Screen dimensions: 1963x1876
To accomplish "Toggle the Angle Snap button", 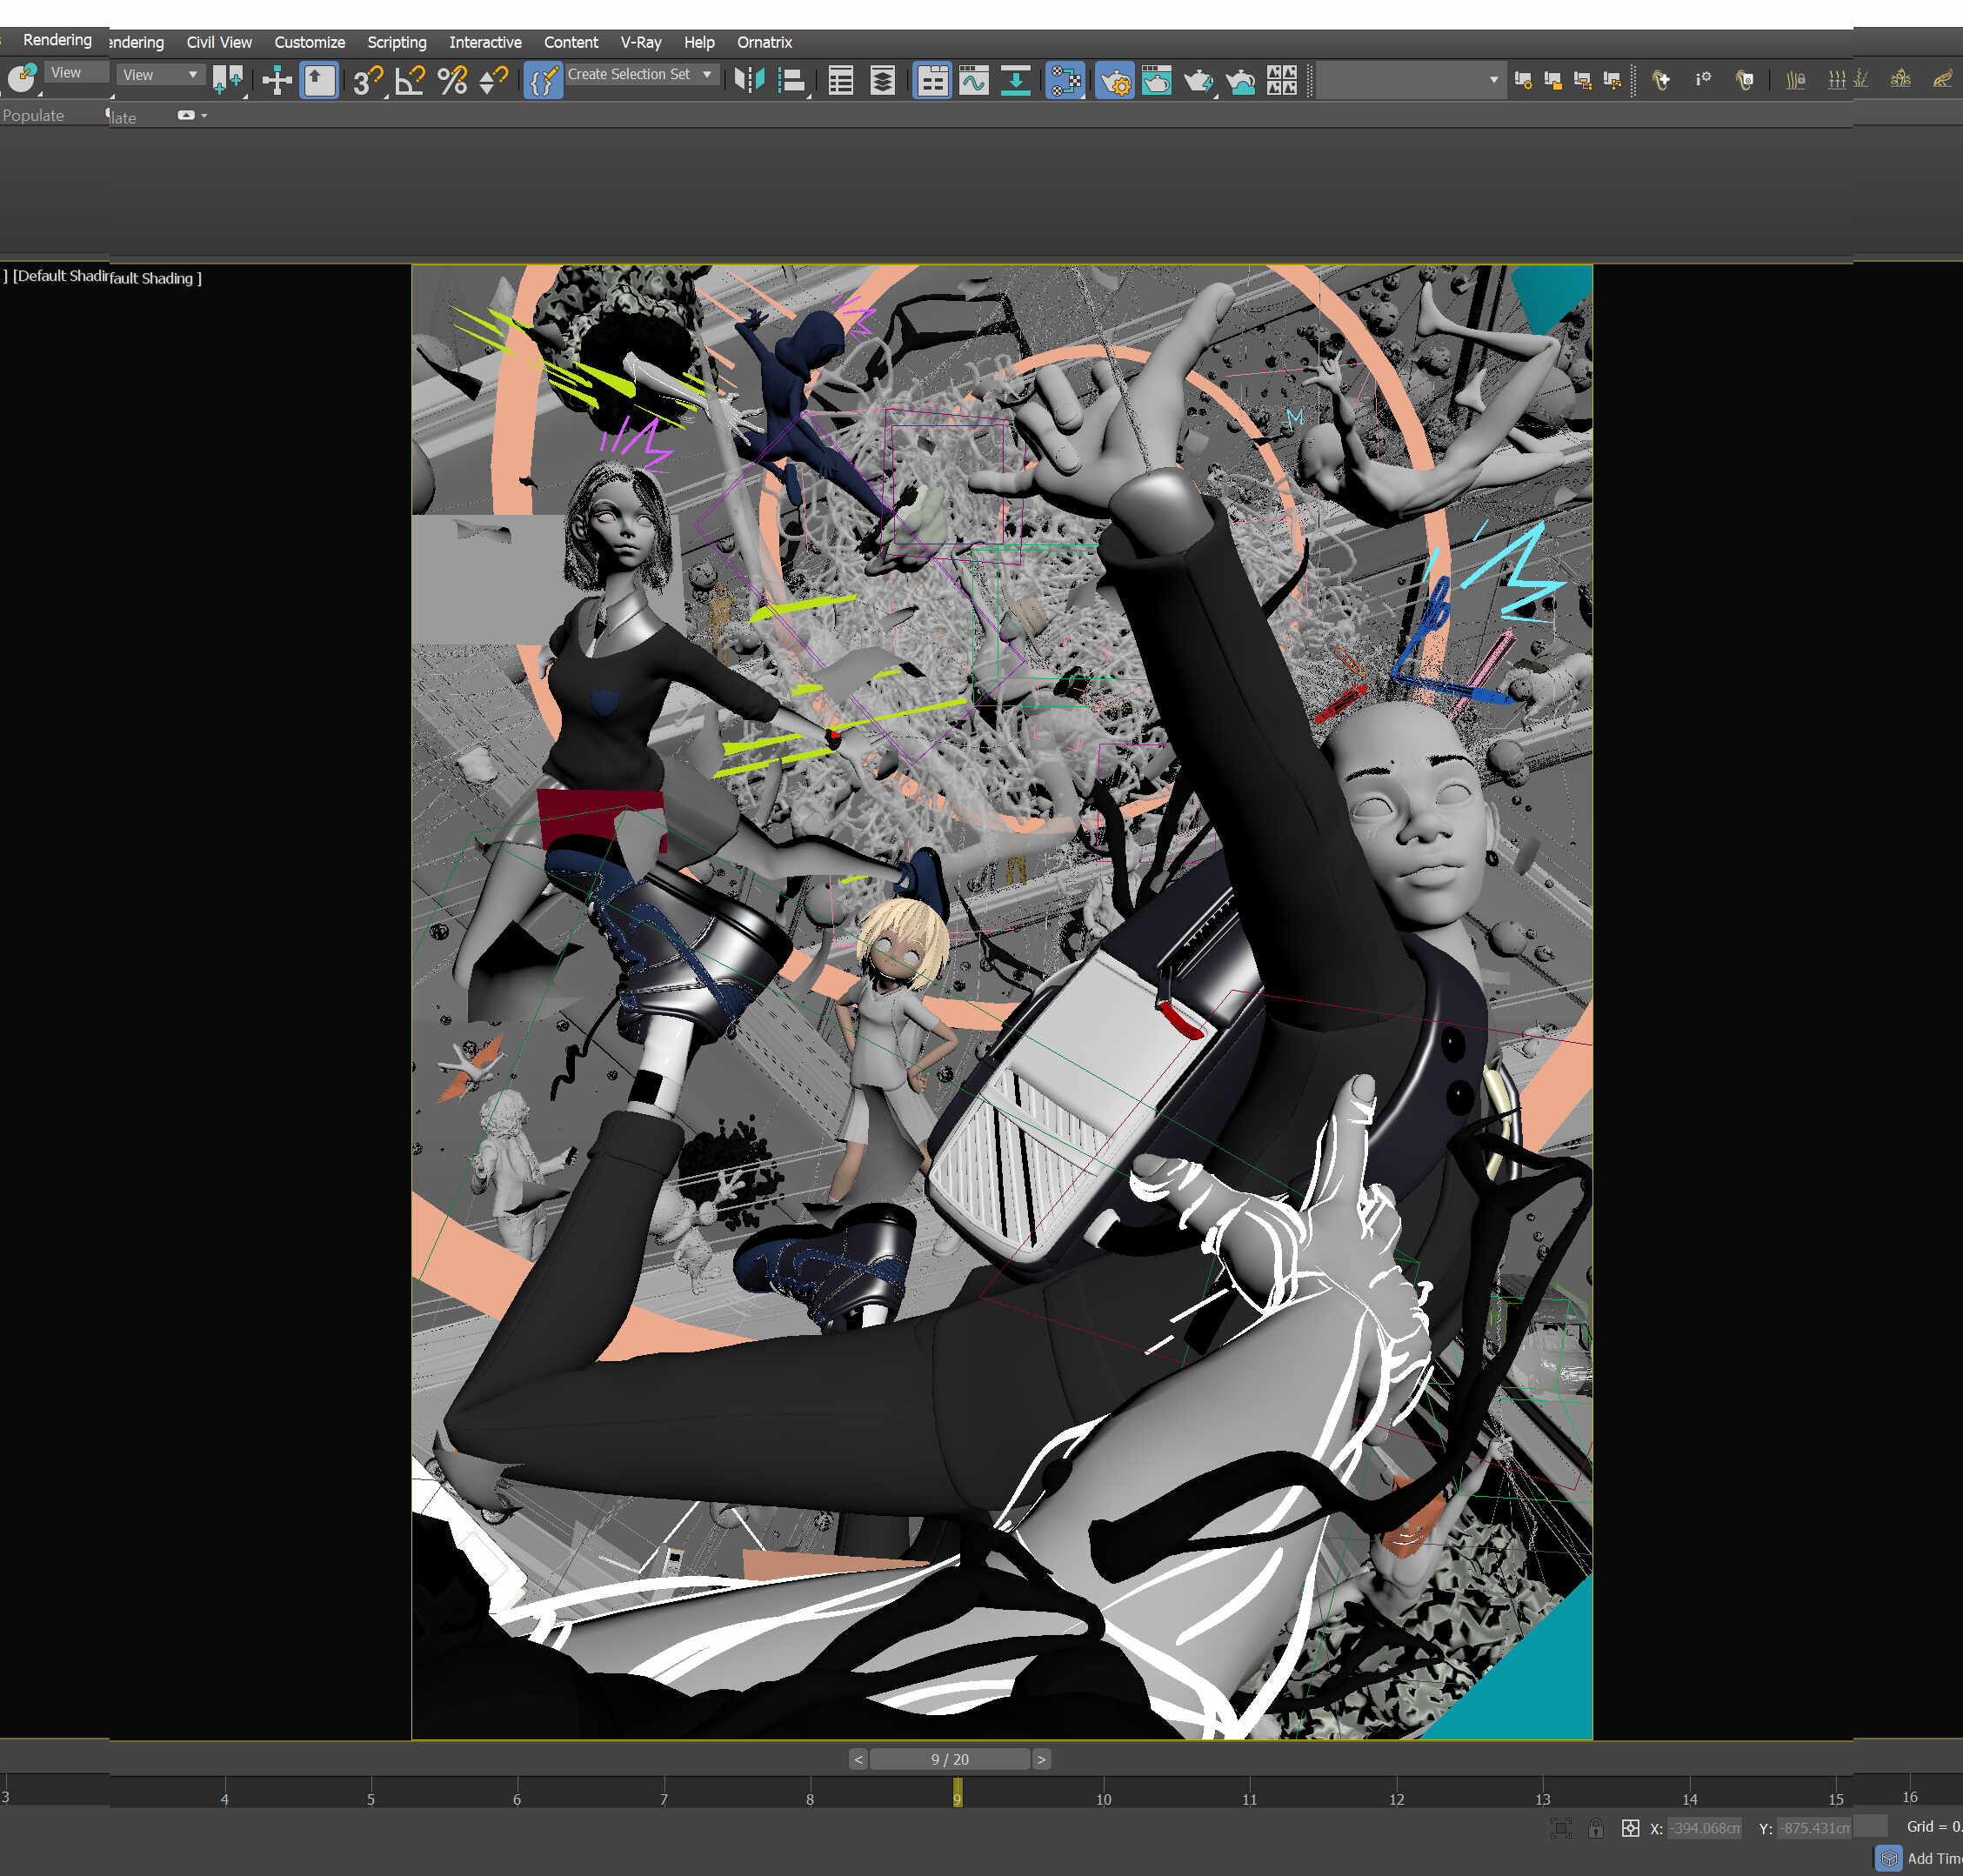I will (x=410, y=80).
